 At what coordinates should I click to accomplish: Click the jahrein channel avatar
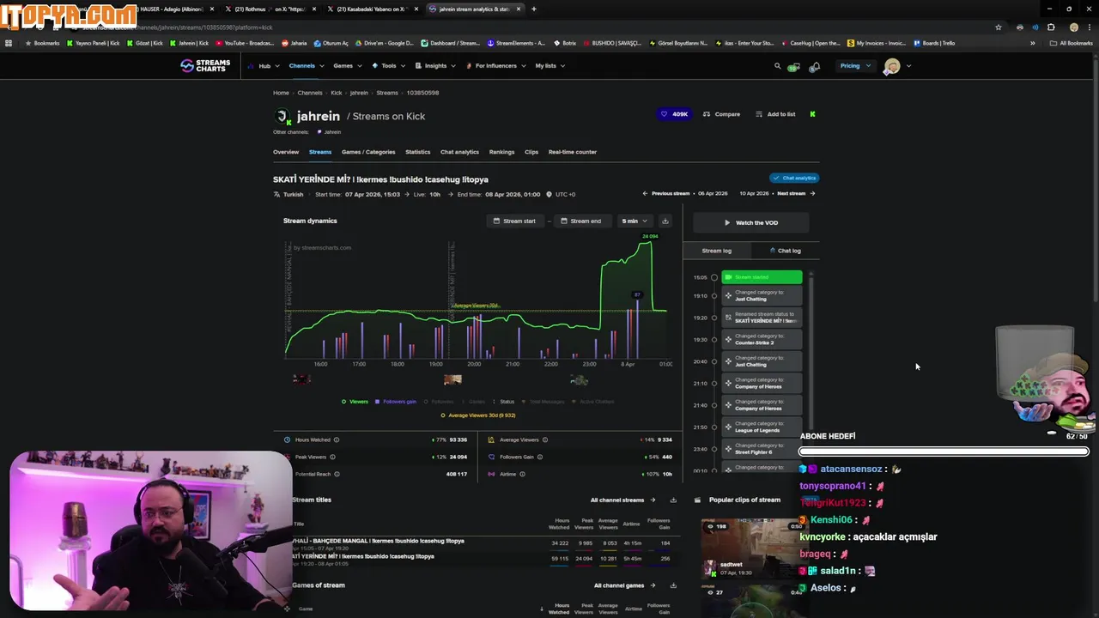tap(282, 117)
